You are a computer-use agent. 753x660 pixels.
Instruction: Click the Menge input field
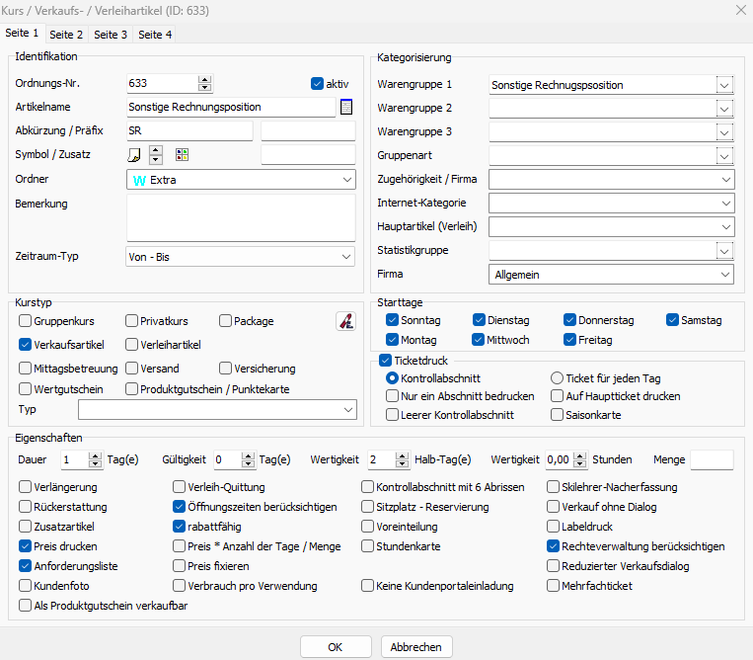pyautogui.click(x=712, y=459)
